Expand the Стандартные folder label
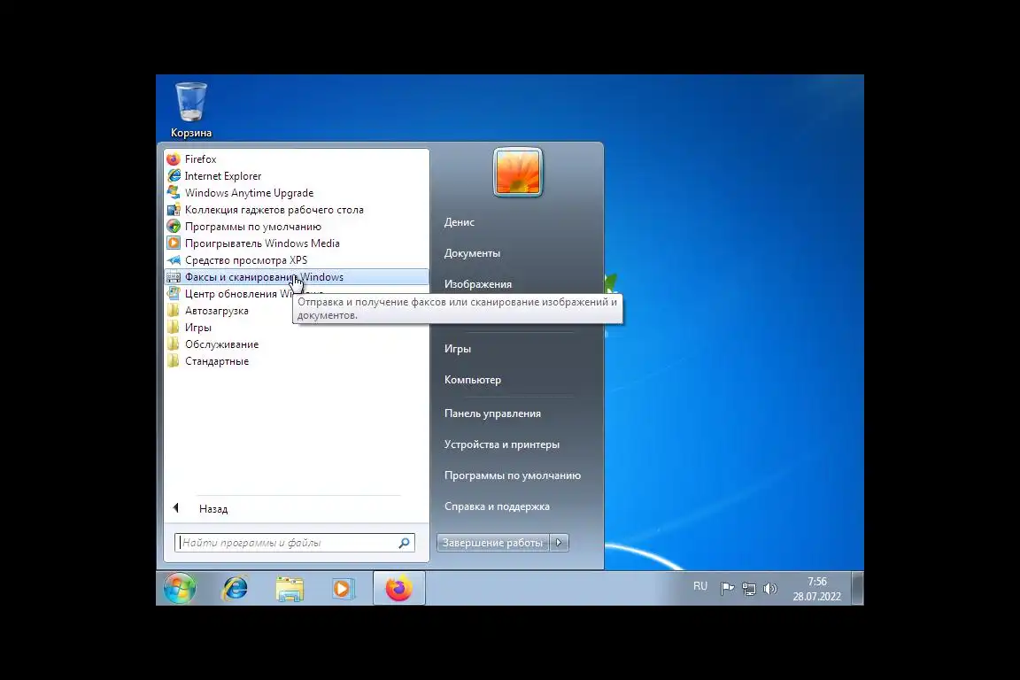The image size is (1020, 680). pyautogui.click(x=217, y=361)
